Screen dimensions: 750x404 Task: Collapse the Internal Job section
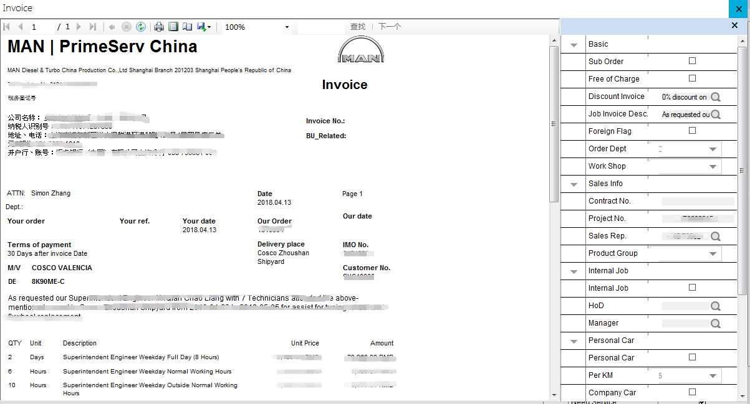tap(574, 271)
